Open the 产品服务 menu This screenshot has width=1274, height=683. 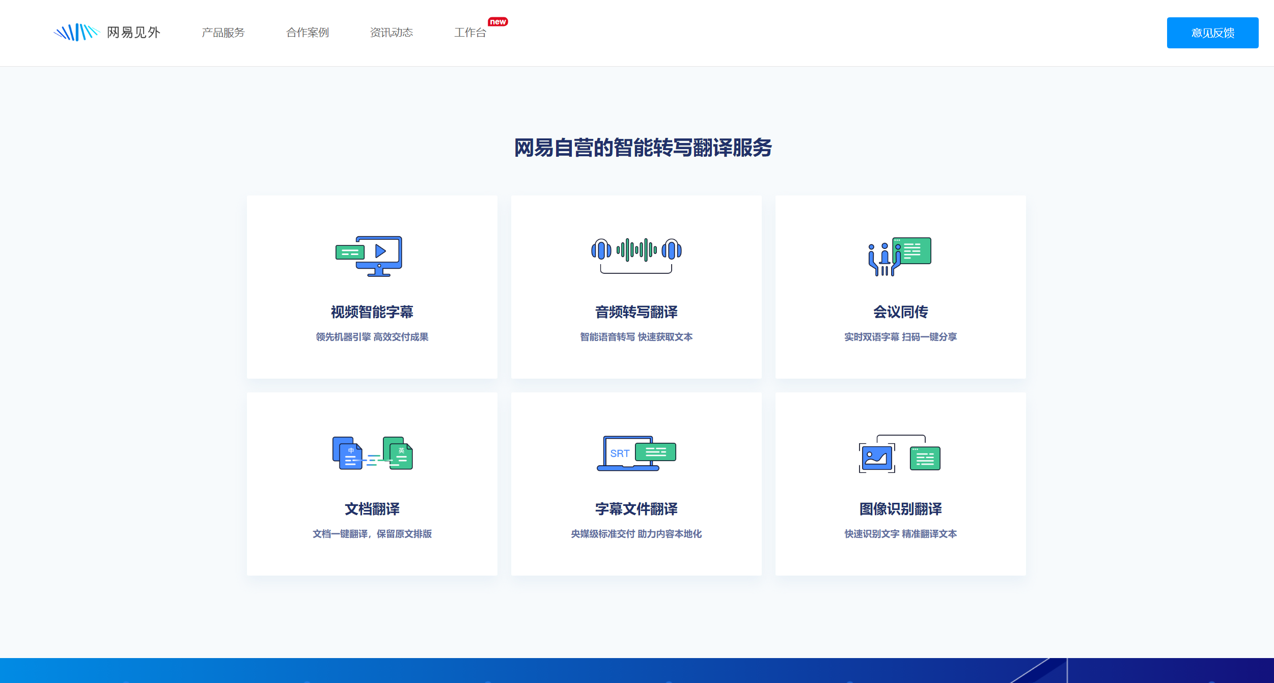[x=223, y=32]
